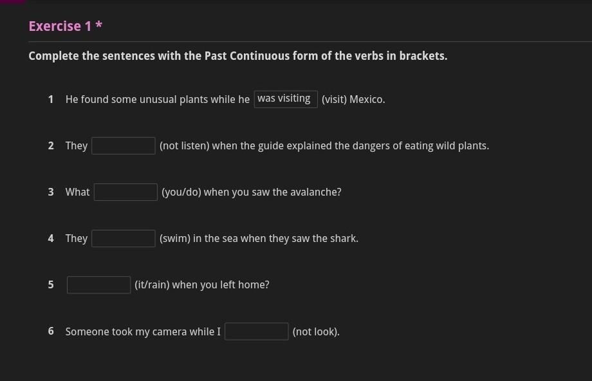Click the blank before "(swim)" in sentence 4
The image size is (592, 381).
coord(124,238)
